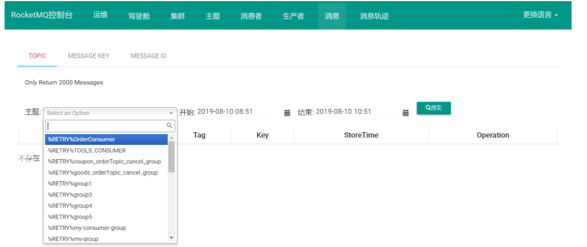Open the RocketMQ控制台 home link
This screenshot has height=247, width=587.
tap(42, 15)
